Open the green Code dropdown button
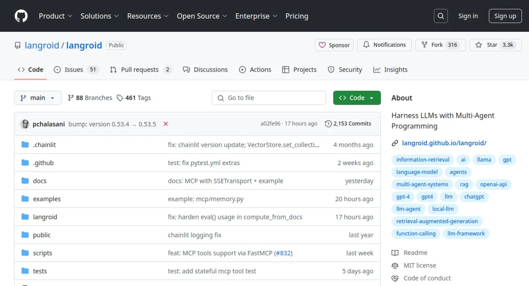Viewport: 529px width, 286px height. tap(357, 98)
